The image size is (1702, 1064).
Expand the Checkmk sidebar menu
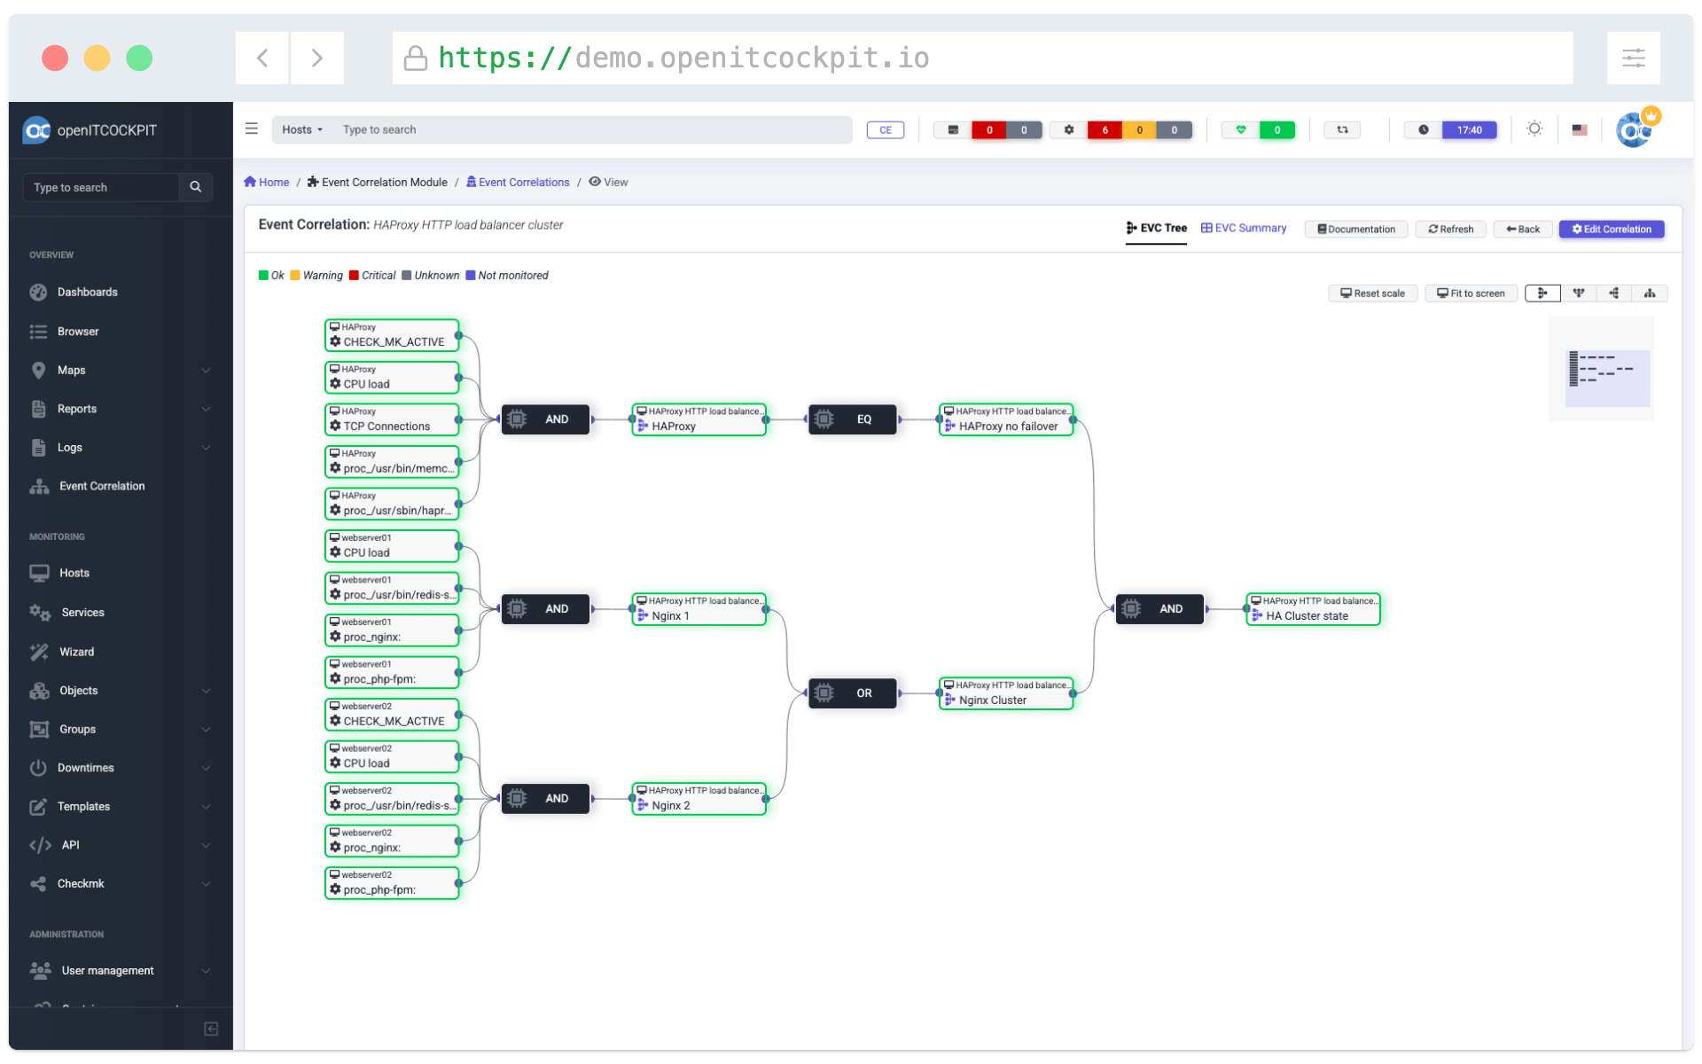click(x=121, y=884)
